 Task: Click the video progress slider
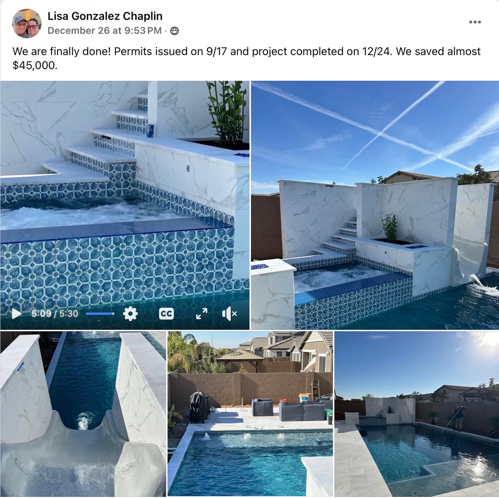pos(100,314)
